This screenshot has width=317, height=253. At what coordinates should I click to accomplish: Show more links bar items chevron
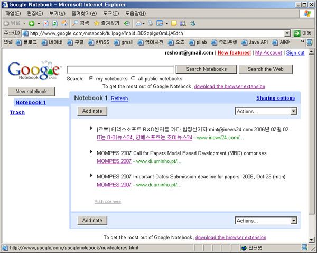302,41
